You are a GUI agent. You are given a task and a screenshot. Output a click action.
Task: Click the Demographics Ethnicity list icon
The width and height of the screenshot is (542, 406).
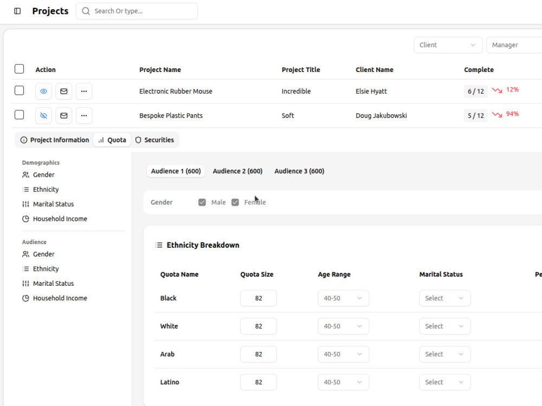(x=25, y=189)
